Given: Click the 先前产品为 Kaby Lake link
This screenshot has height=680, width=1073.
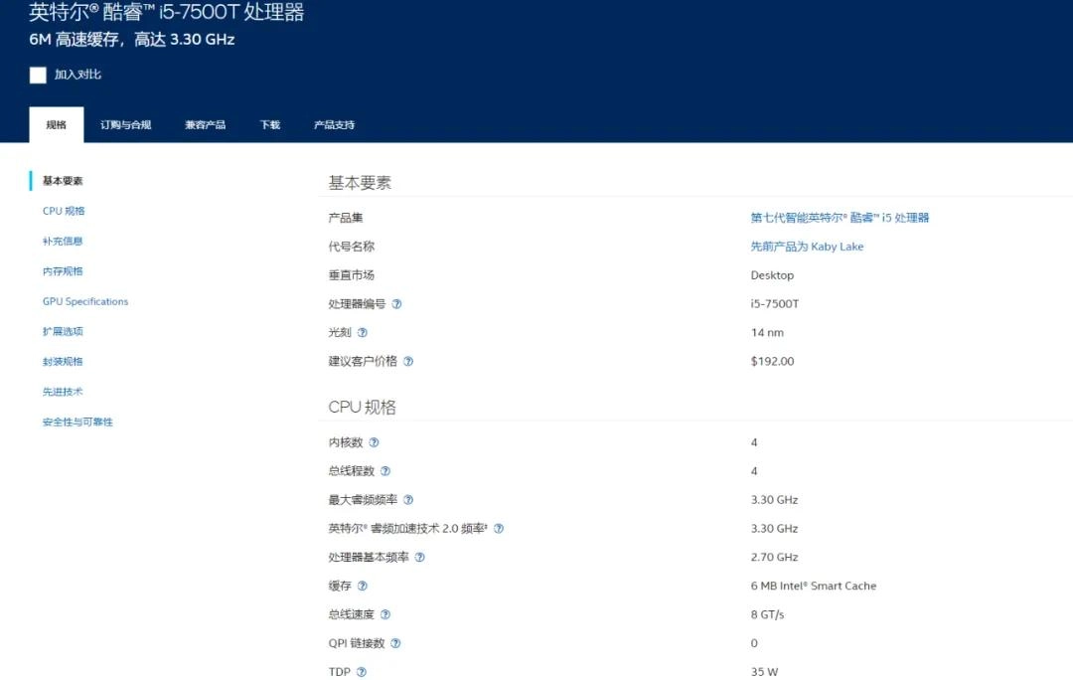Looking at the screenshot, I should [807, 247].
